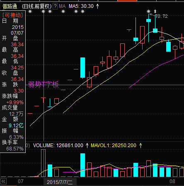Click the question mark help icon
Viewport: 184px width, 186px height.
[55, 6]
